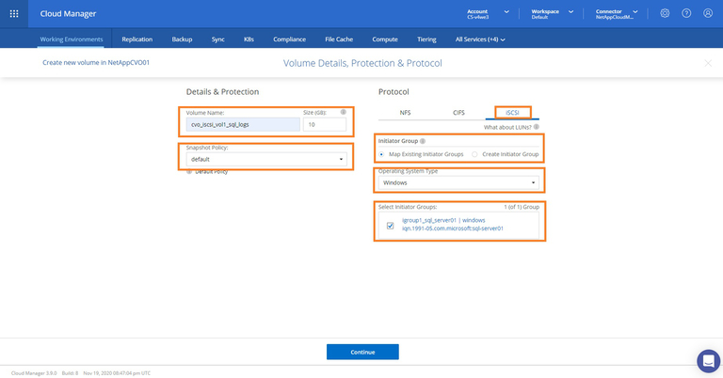
Task: Close the create volume wizard
Action: click(x=708, y=63)
